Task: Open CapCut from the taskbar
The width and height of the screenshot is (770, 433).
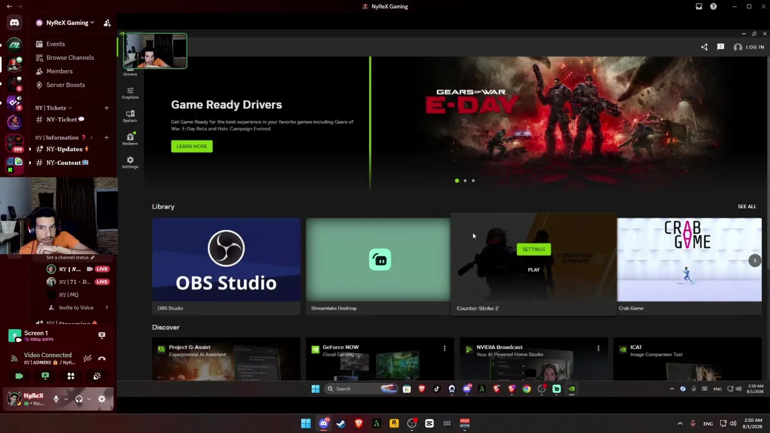Action: [430, 424]
